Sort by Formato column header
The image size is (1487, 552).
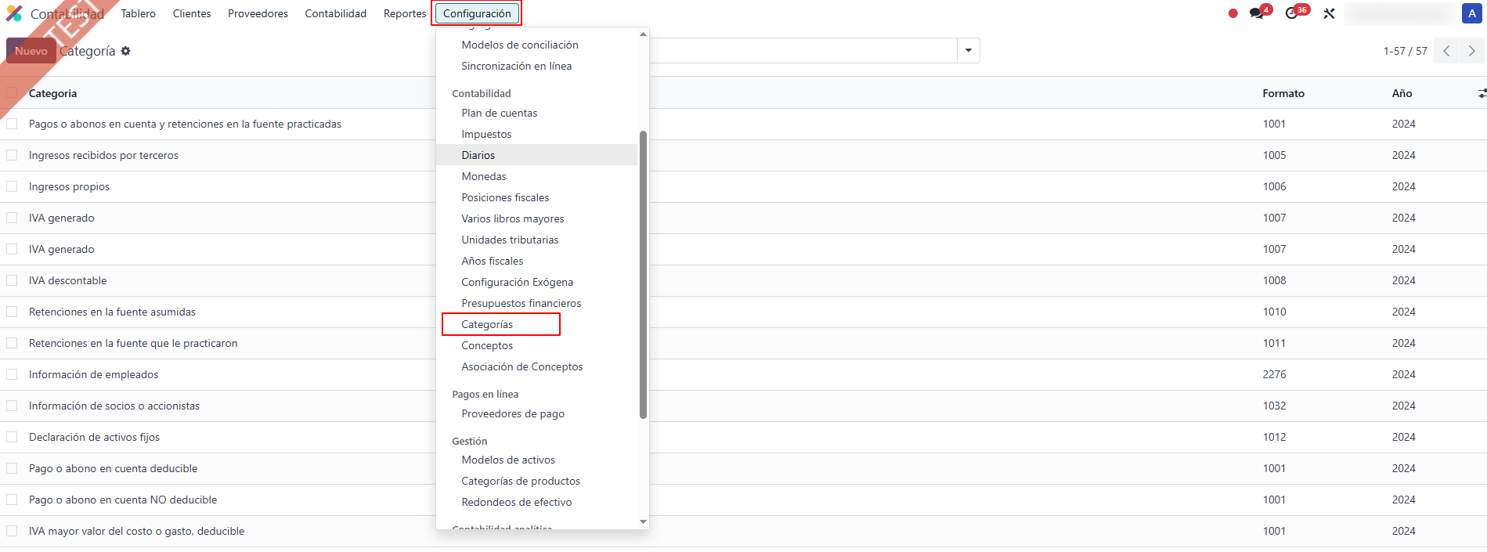coord(1283,93)
